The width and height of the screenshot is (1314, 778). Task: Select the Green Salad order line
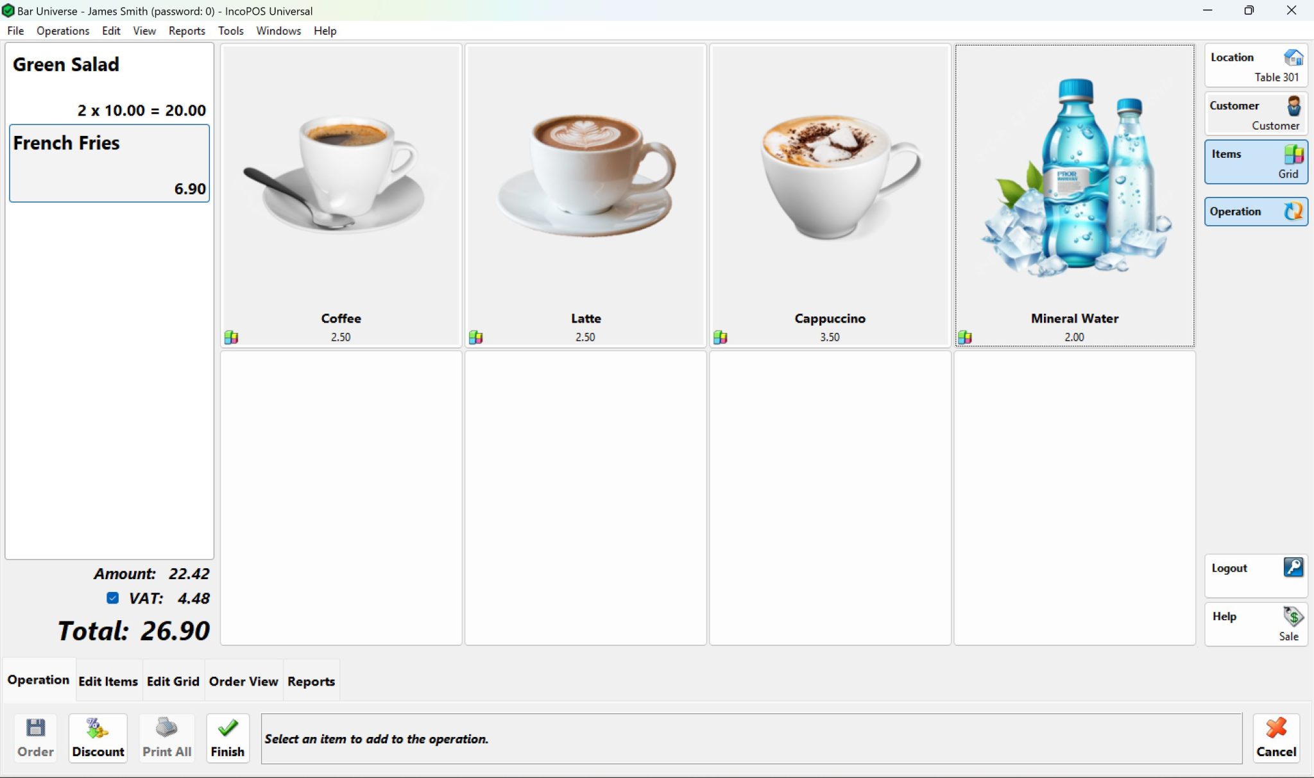pos(109,85)
